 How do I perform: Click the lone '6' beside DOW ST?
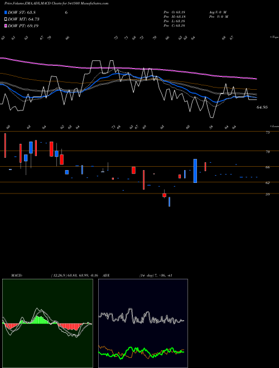(66, 12)
